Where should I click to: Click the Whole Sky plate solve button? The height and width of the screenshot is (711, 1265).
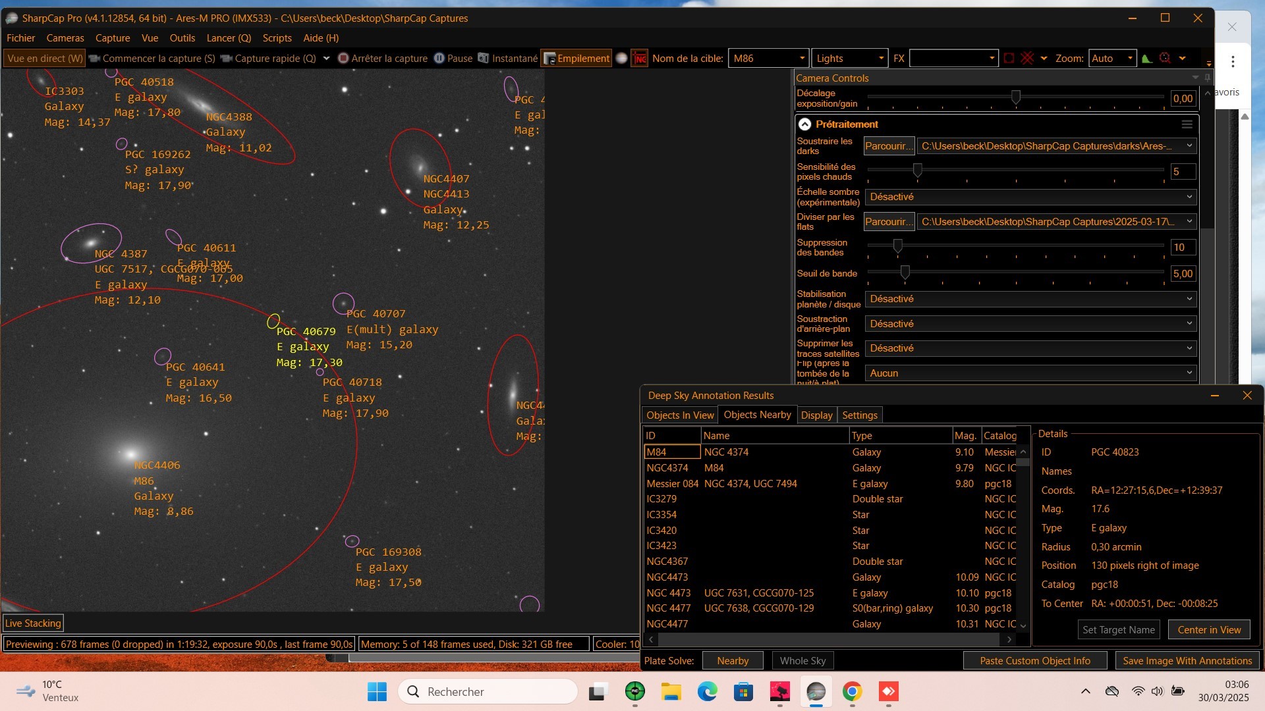tap(802, 661)
